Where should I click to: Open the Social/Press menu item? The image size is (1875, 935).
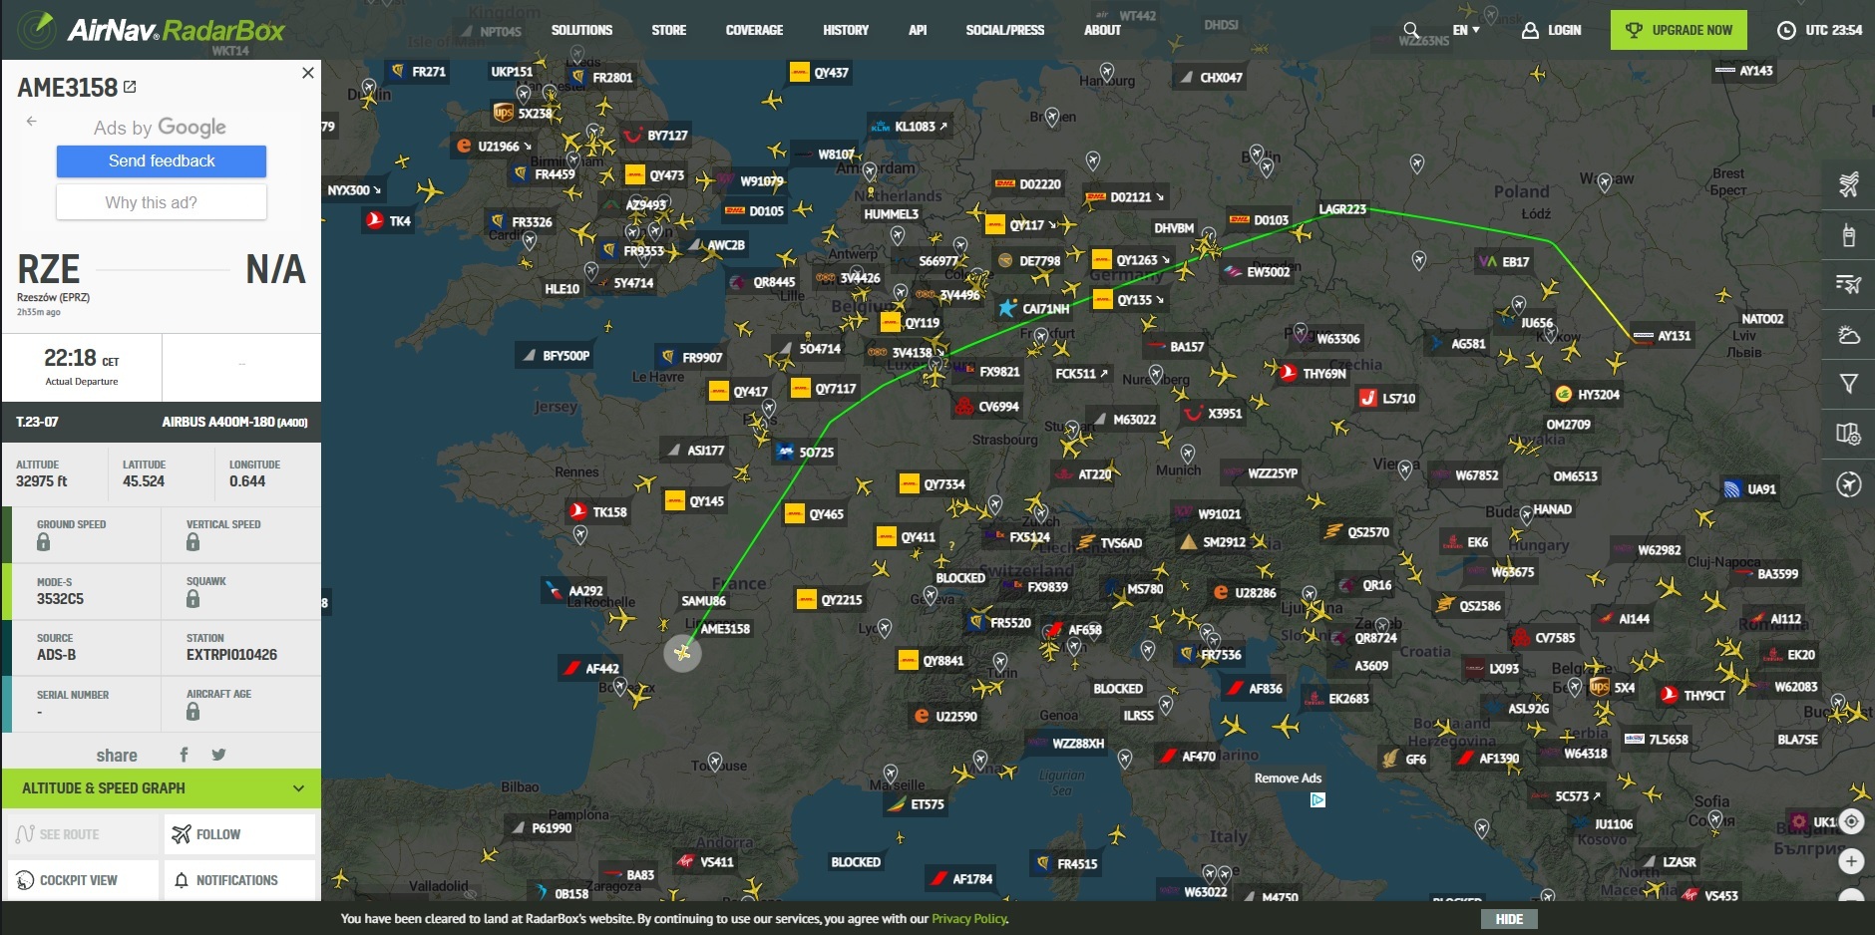(x=1004, y=30)
